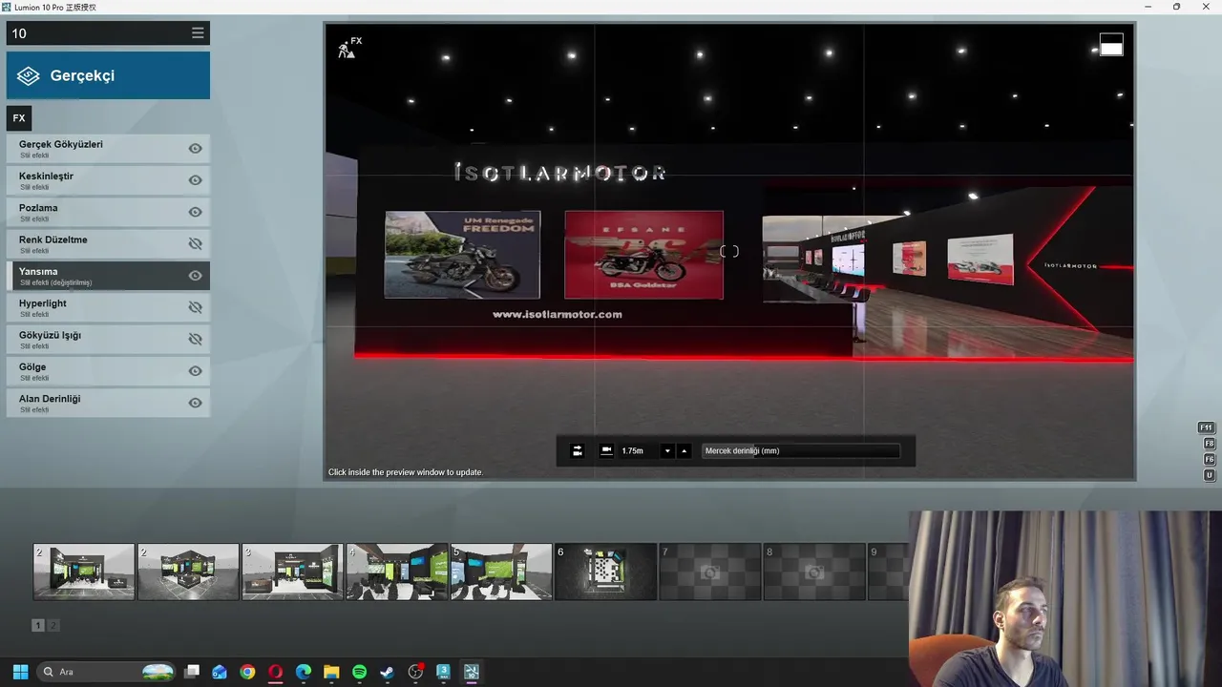The height and width of the screenshot is (687, 1222).
Task: Select photo thumbnail labeled 6
Action: coord(605,572)
